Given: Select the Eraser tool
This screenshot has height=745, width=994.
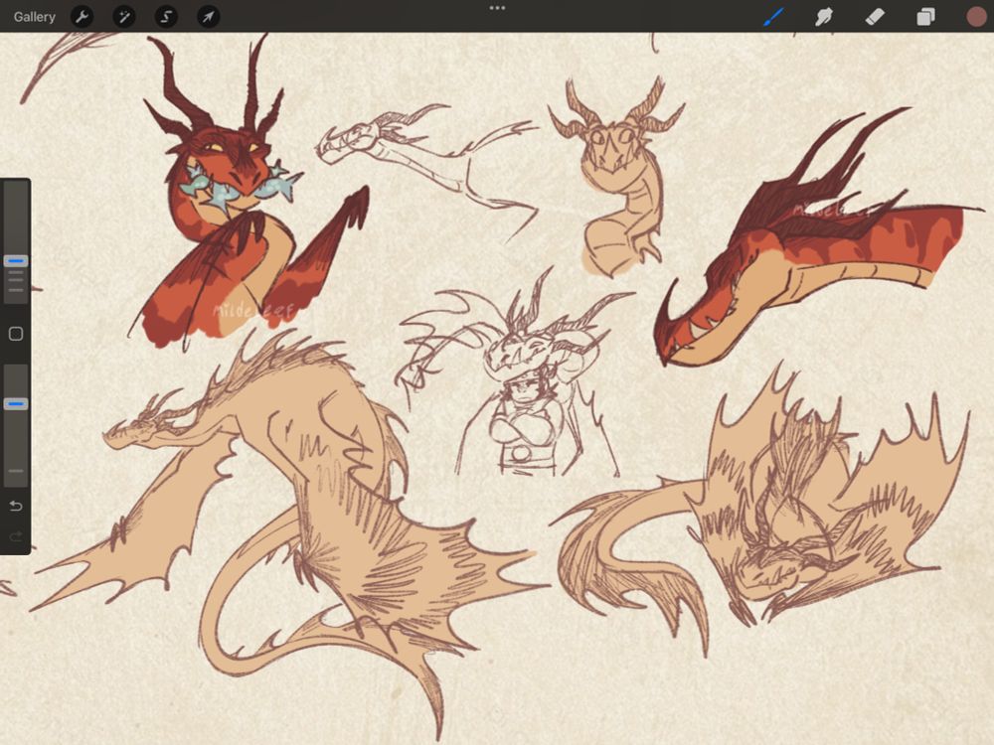Looking at the screenshot, I should click(x=875, y=17).
